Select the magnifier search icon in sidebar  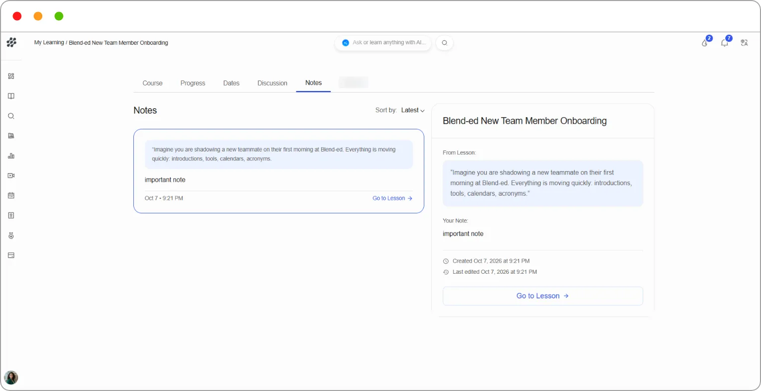click(x=11, y=116)
